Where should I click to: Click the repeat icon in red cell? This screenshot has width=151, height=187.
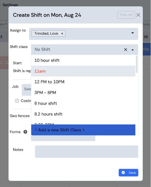[2, 63]
